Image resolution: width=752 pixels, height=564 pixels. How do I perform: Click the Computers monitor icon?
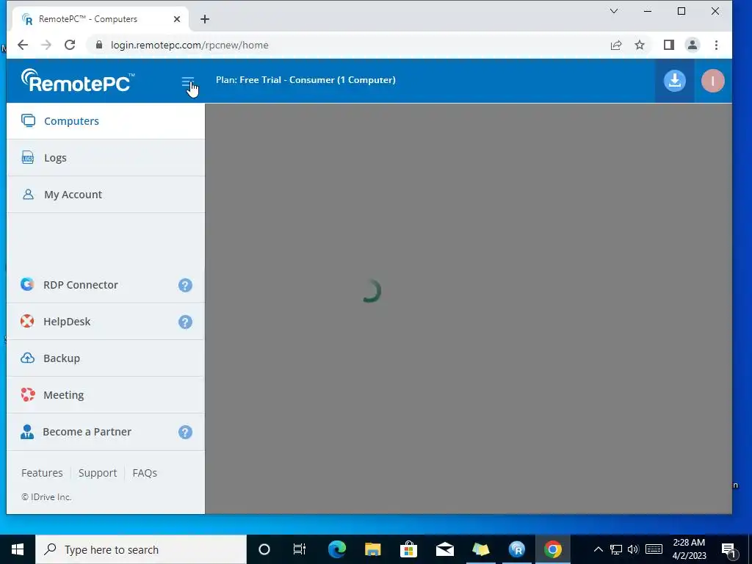pos(29,120)
